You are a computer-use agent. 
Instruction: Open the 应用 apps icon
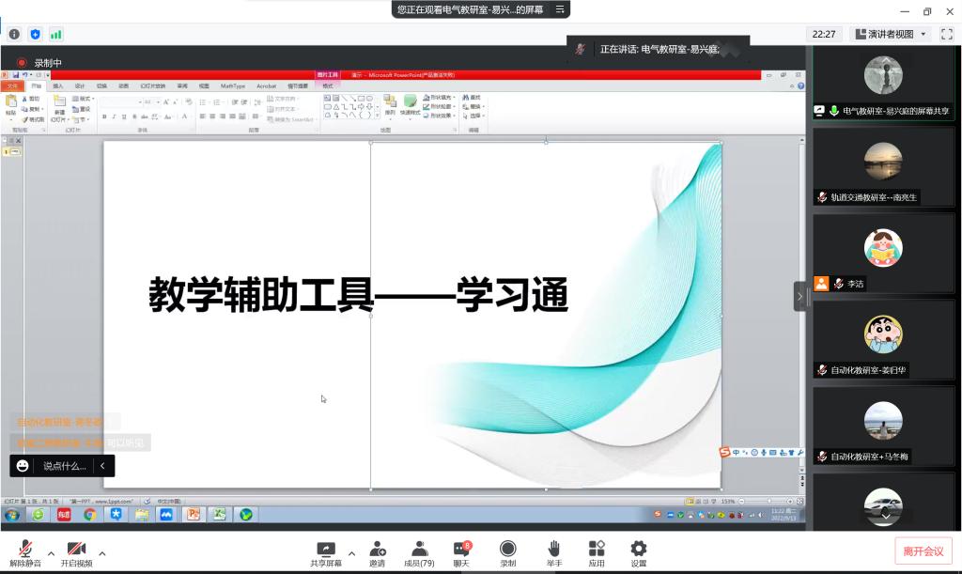(597, 552)
